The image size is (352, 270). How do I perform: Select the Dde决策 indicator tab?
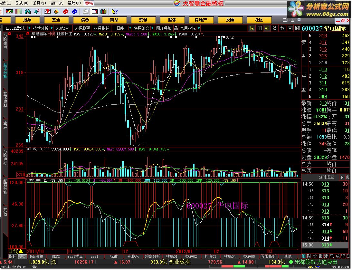37,256
